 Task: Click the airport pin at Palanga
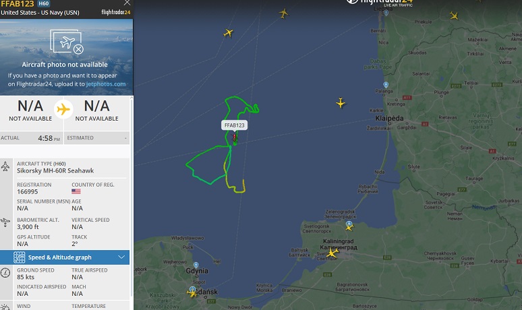coord(386,85)
